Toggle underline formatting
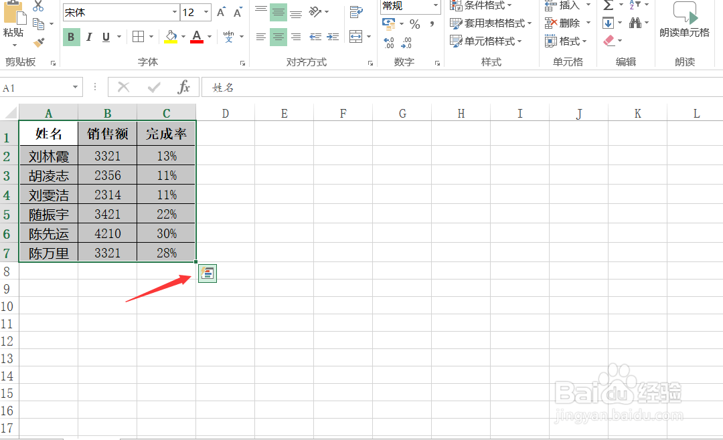This screenshot has height=440, width=723. click(x=106, y=37)
